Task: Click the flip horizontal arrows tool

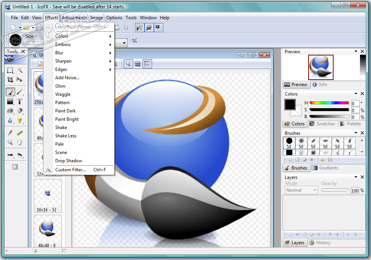Action: [10, 155]
